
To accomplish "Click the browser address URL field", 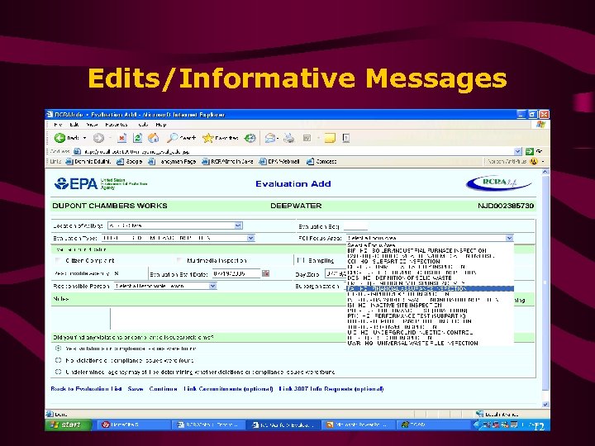I will pos(296,151).
